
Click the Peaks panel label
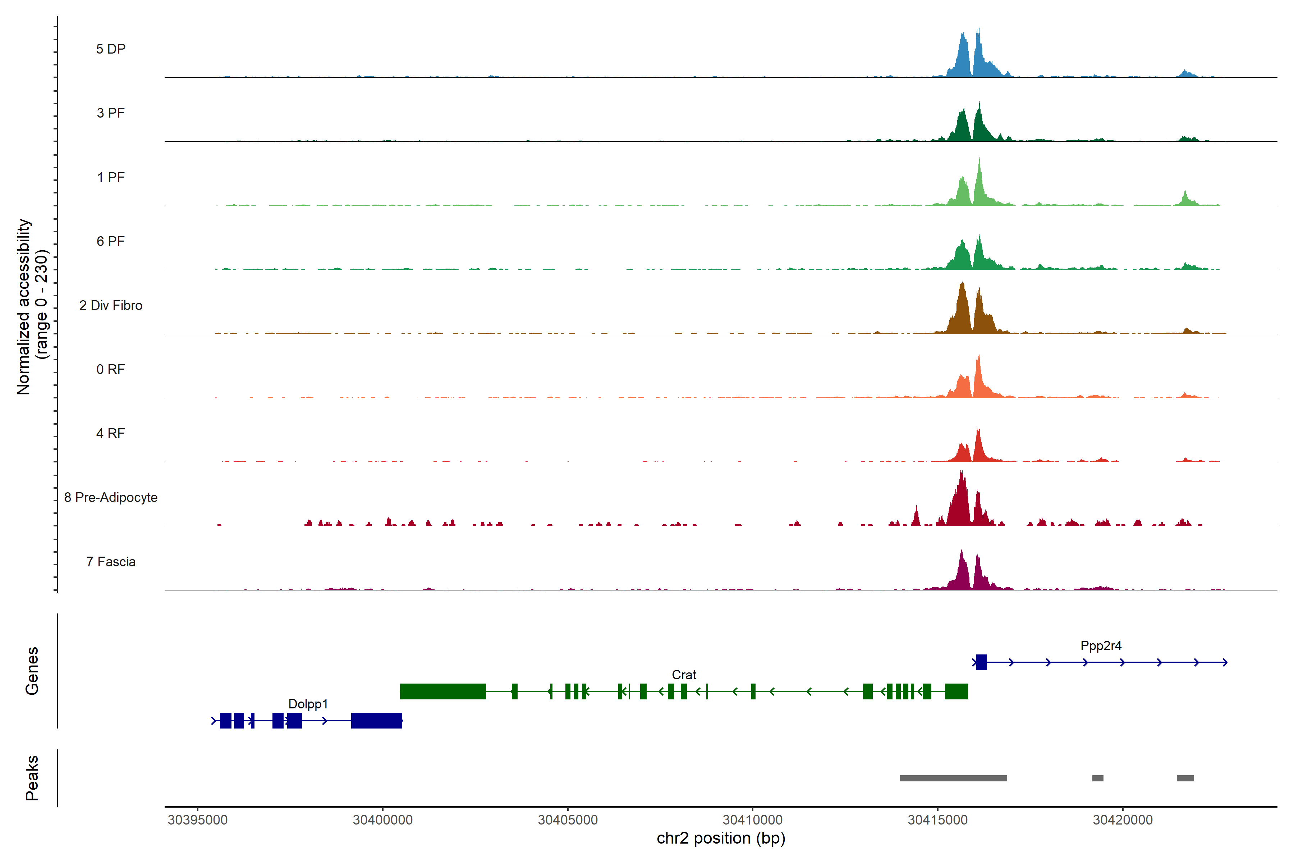(x=32, y=778)
